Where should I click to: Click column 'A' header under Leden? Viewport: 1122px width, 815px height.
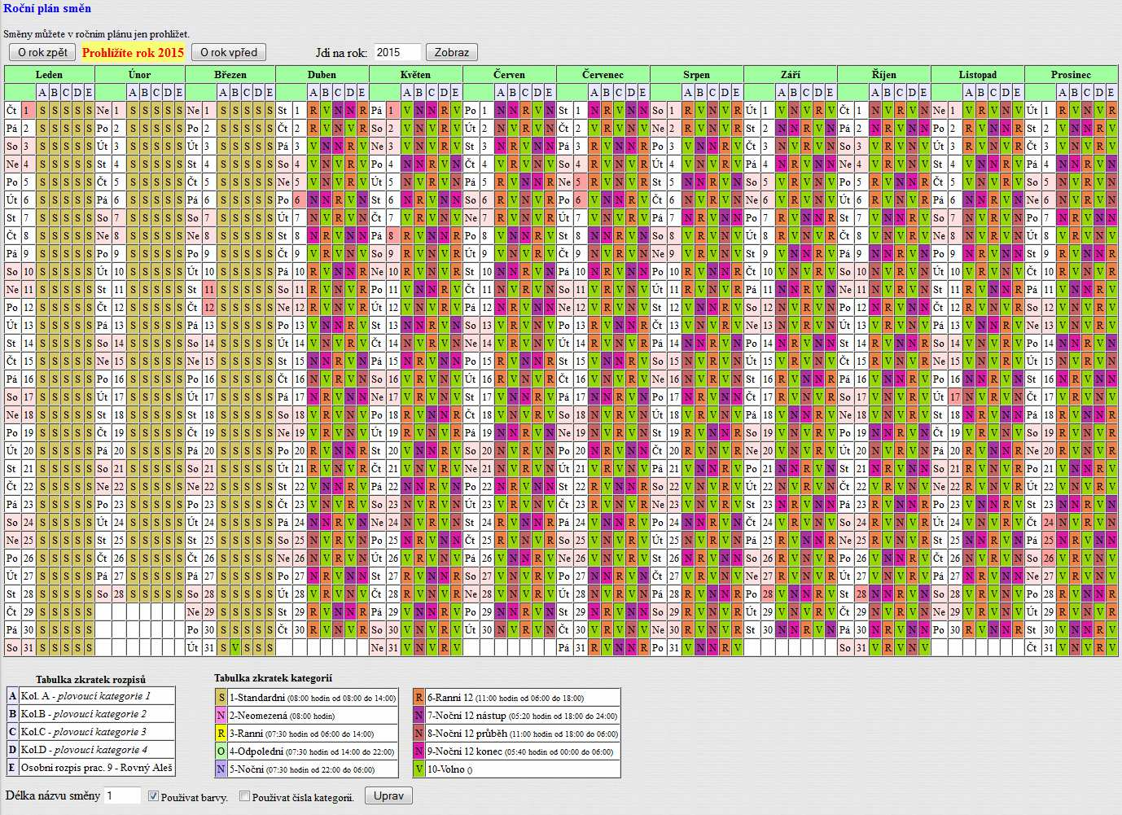pos(42,92)
